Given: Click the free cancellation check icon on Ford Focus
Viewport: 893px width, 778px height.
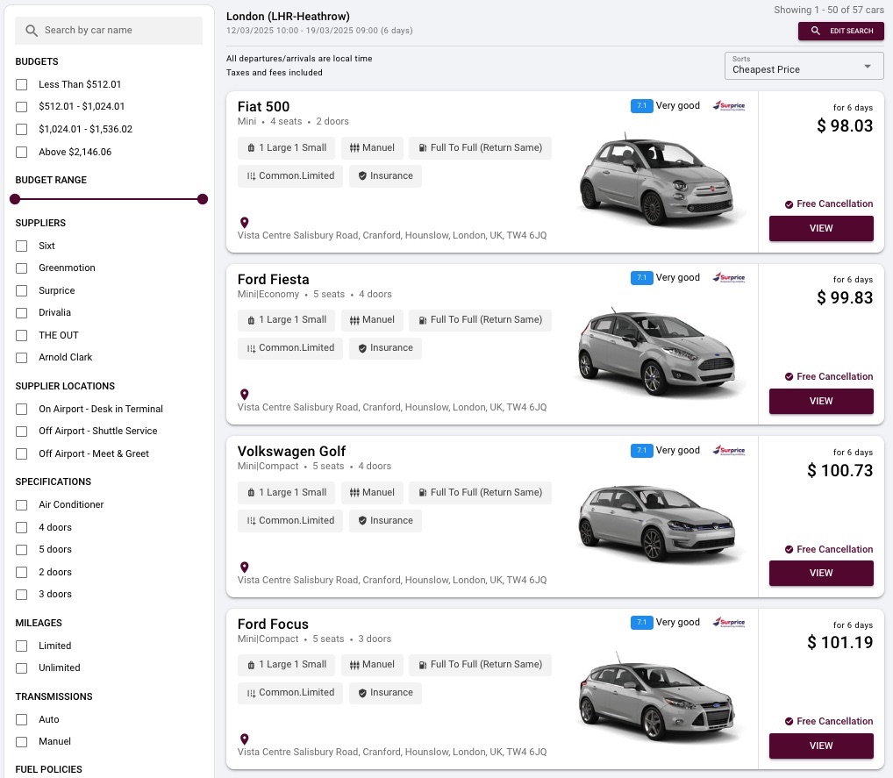Looking at the screenshot, I should pos(789,722).
